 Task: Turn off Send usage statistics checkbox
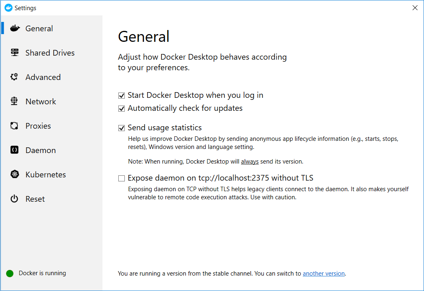pyautogui.click(x=121, y=128)
